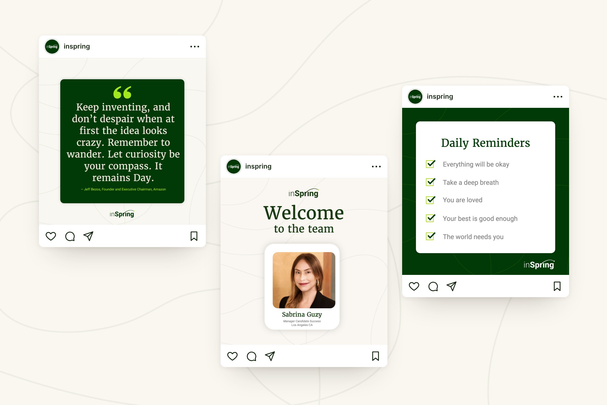Click the green quotation mark icon
Screen dimensions: 607x405
tap(122, 92)
